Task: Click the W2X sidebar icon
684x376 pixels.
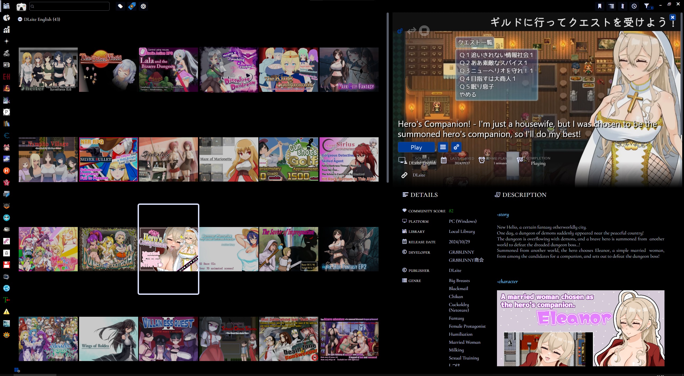Action: (x=6, y=323)
